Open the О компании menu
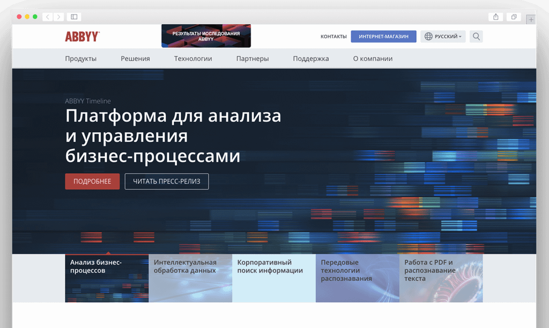The width and height of the screenshot is (549, 328). [x=373, y=59]
